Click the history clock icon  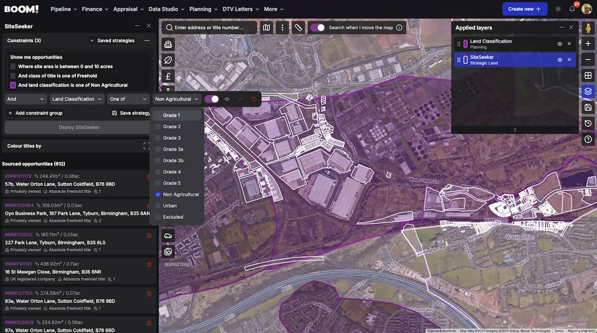point(588,123)
